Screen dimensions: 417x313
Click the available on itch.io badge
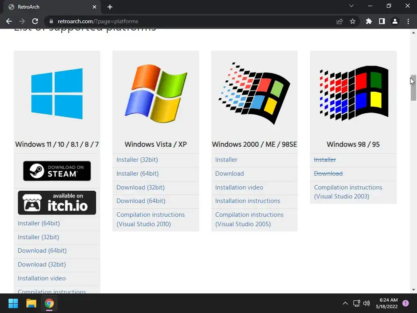57,203
